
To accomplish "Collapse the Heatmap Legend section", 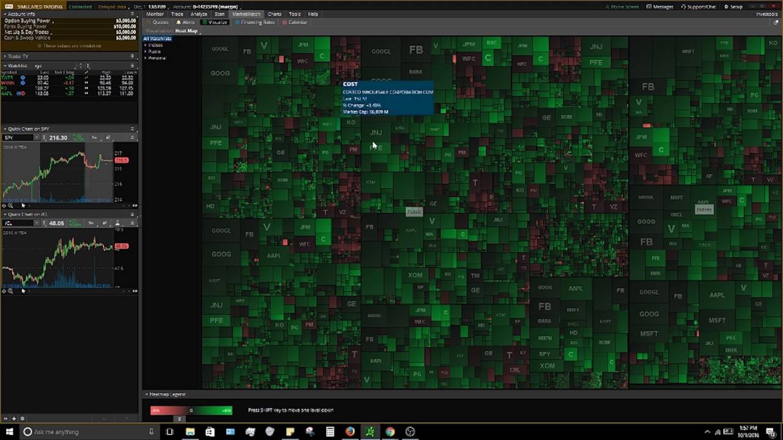I will point(147,395).
